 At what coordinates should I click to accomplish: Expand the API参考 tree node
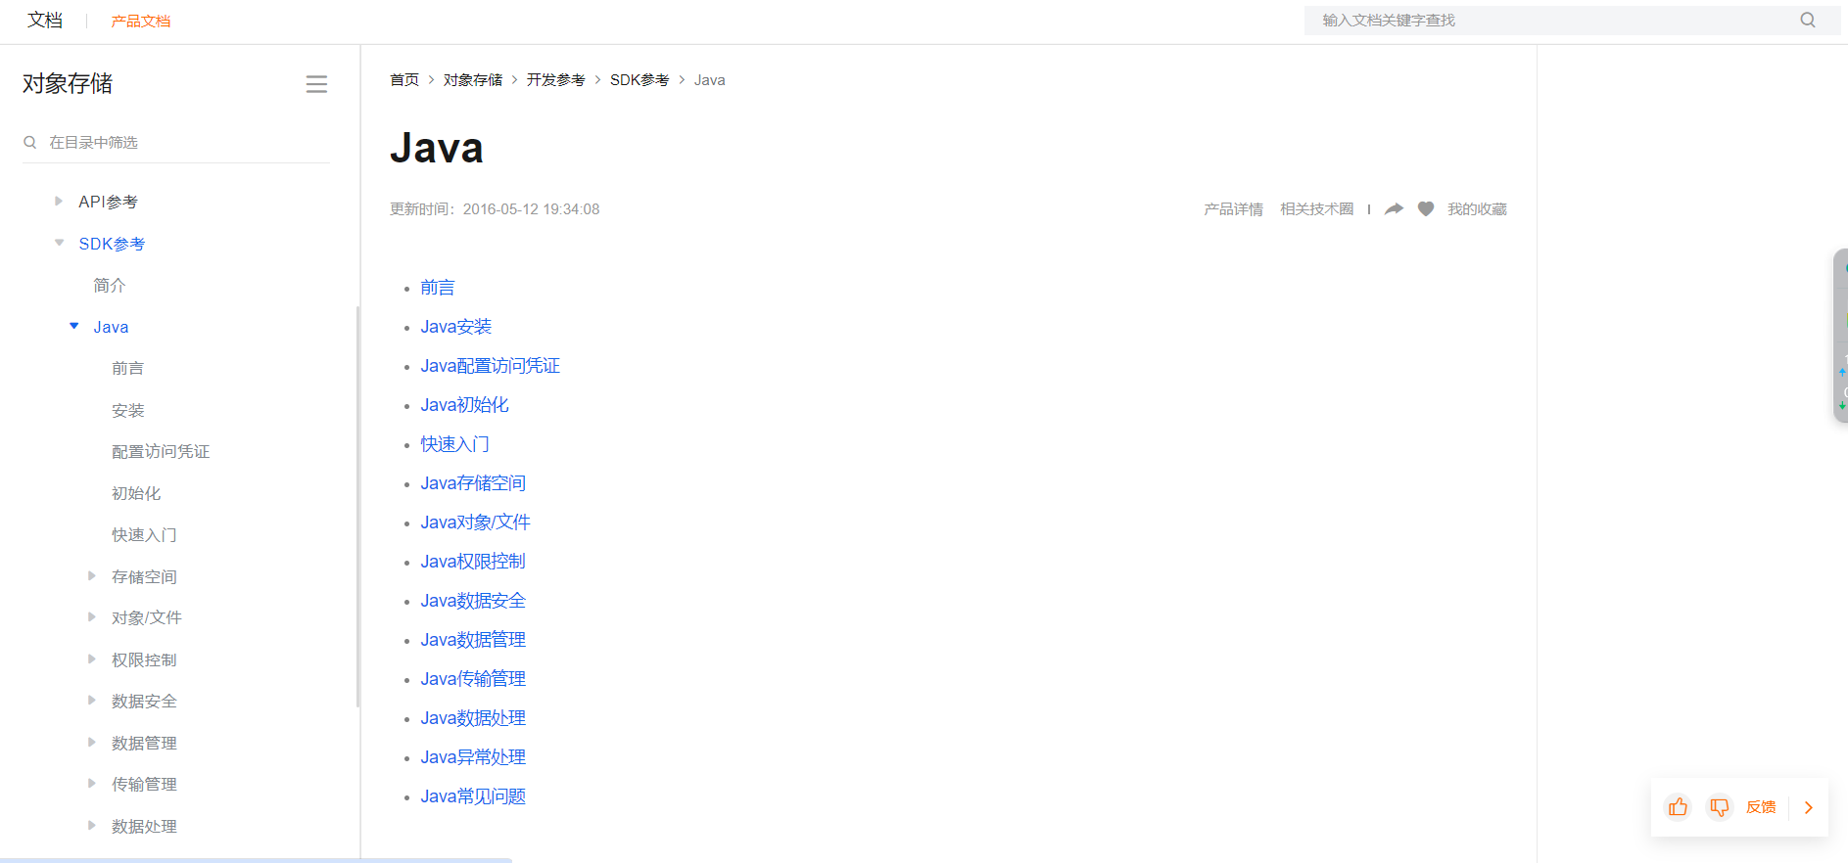click(x=59, y=201)
